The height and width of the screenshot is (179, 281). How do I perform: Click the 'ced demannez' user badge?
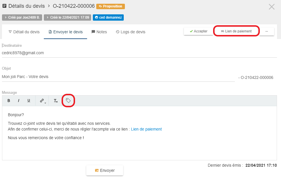click(108, 17)
